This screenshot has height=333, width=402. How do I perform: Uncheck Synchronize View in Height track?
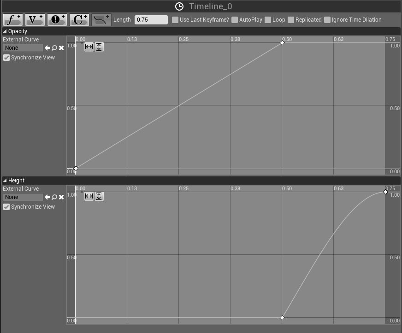[x=6, y=207]
